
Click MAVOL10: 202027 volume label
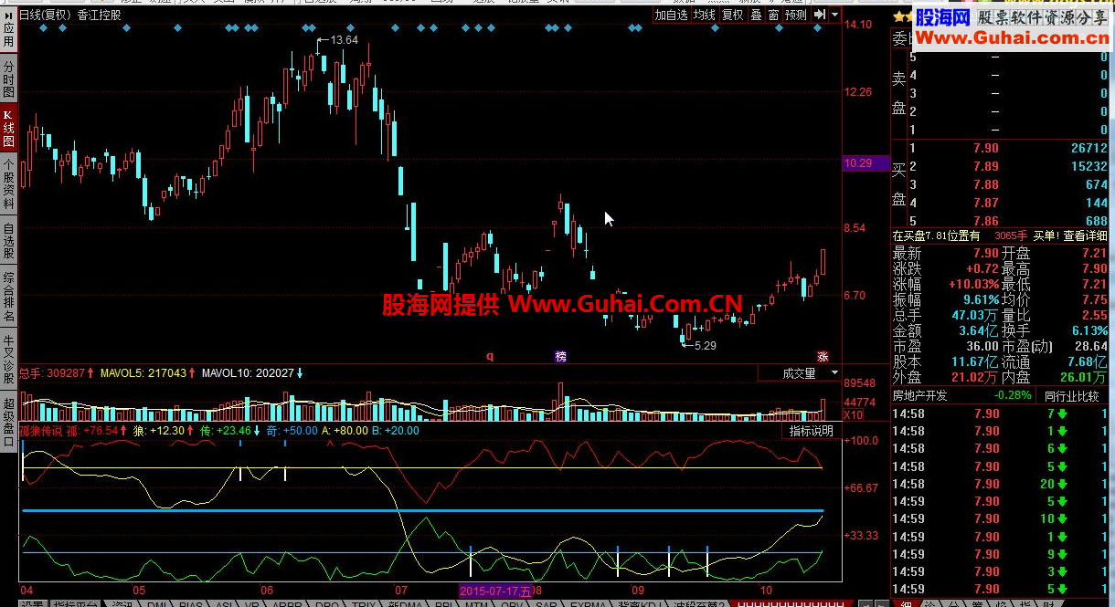[x=248, y=373]
